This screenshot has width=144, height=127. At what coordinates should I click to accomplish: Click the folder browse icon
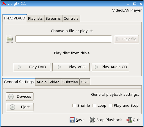click(x=9, y=39)
